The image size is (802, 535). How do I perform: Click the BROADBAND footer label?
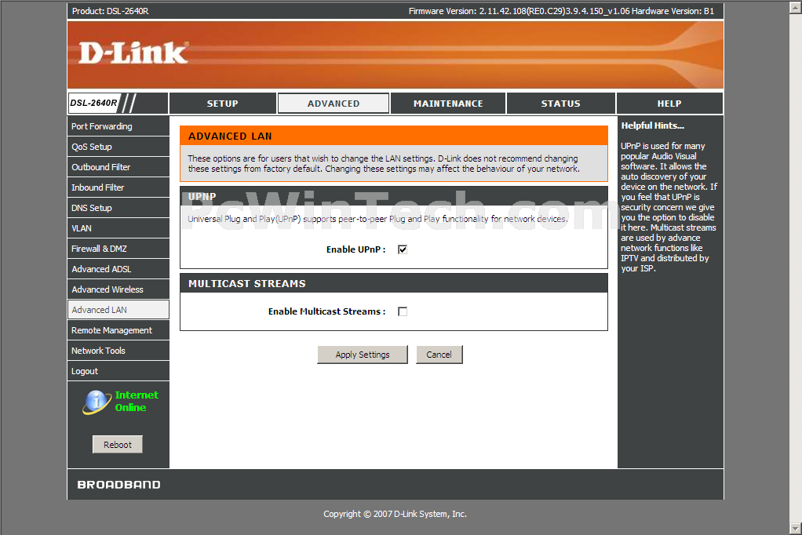coord(118,484)
